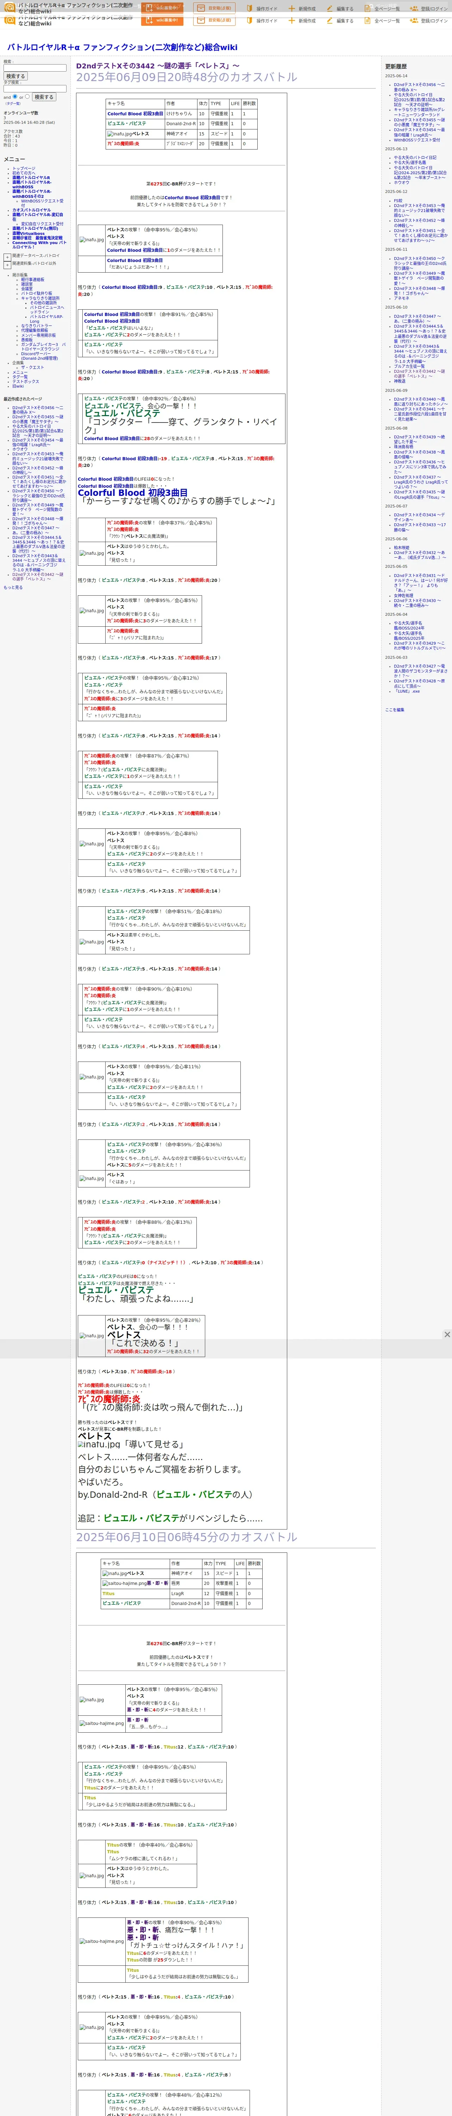
Task: Open タグ一覧 menu link
Action: click(20, 377)
